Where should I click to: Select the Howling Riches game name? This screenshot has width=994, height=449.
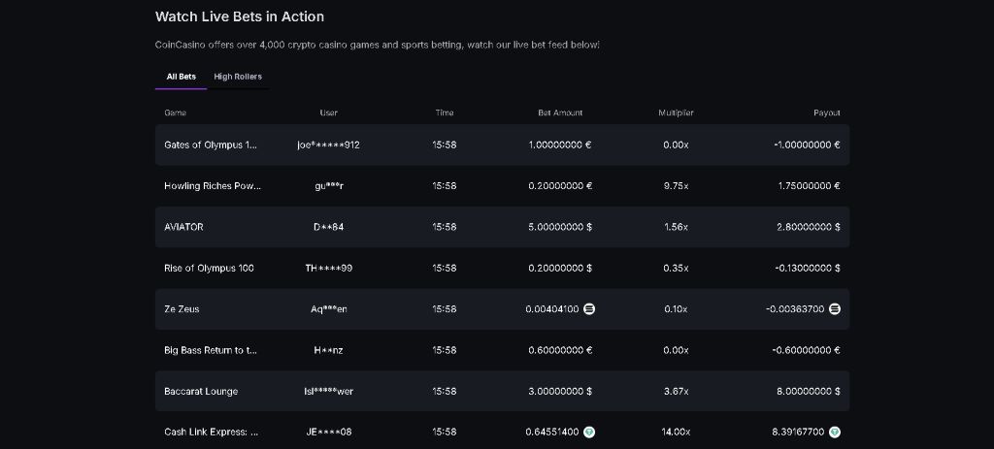coord(213,186)
